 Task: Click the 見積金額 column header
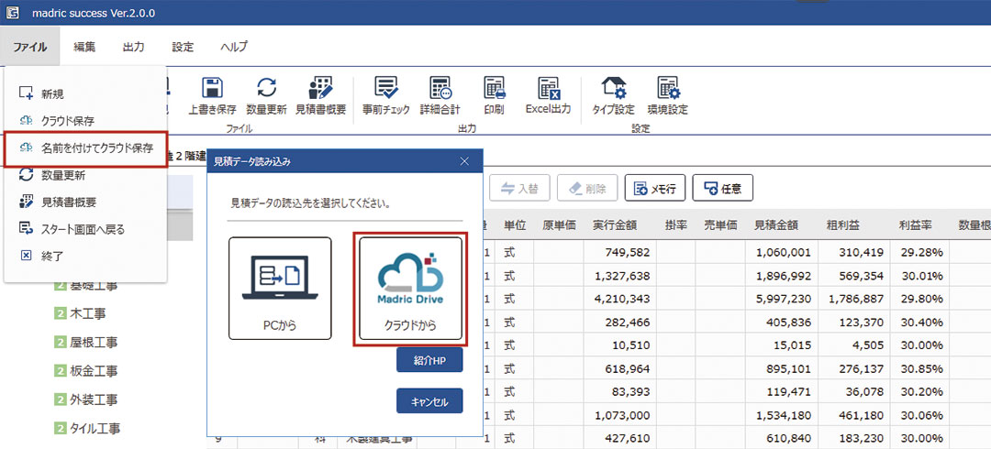(775, 225)
